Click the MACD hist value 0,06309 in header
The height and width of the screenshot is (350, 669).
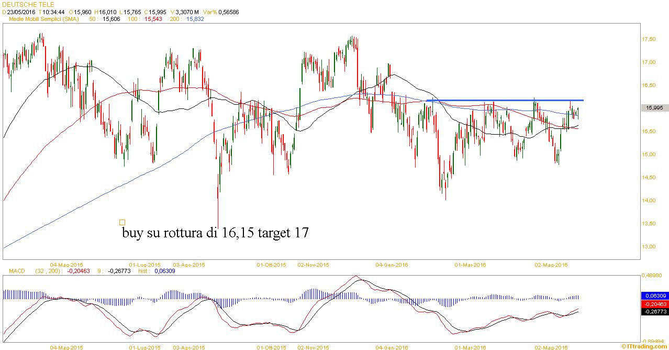point(165,271)
